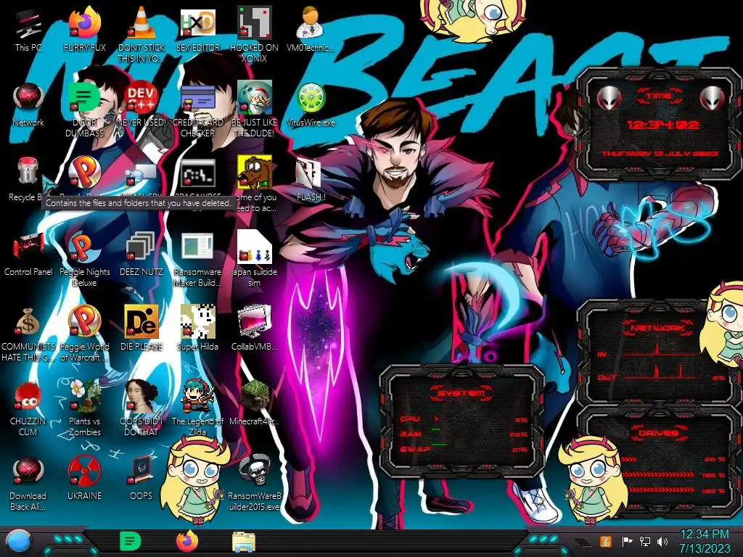Image resolution: width=743 pixels, height=557 pixels.
Task: Open the Action Center flag tray icon
Action: [x=628, y=541]
